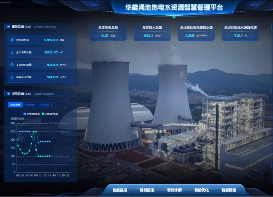Click the 发电总负荷 label
This screenshot has height=197, width=273.
pyautogui.click(x=23, y=40)
